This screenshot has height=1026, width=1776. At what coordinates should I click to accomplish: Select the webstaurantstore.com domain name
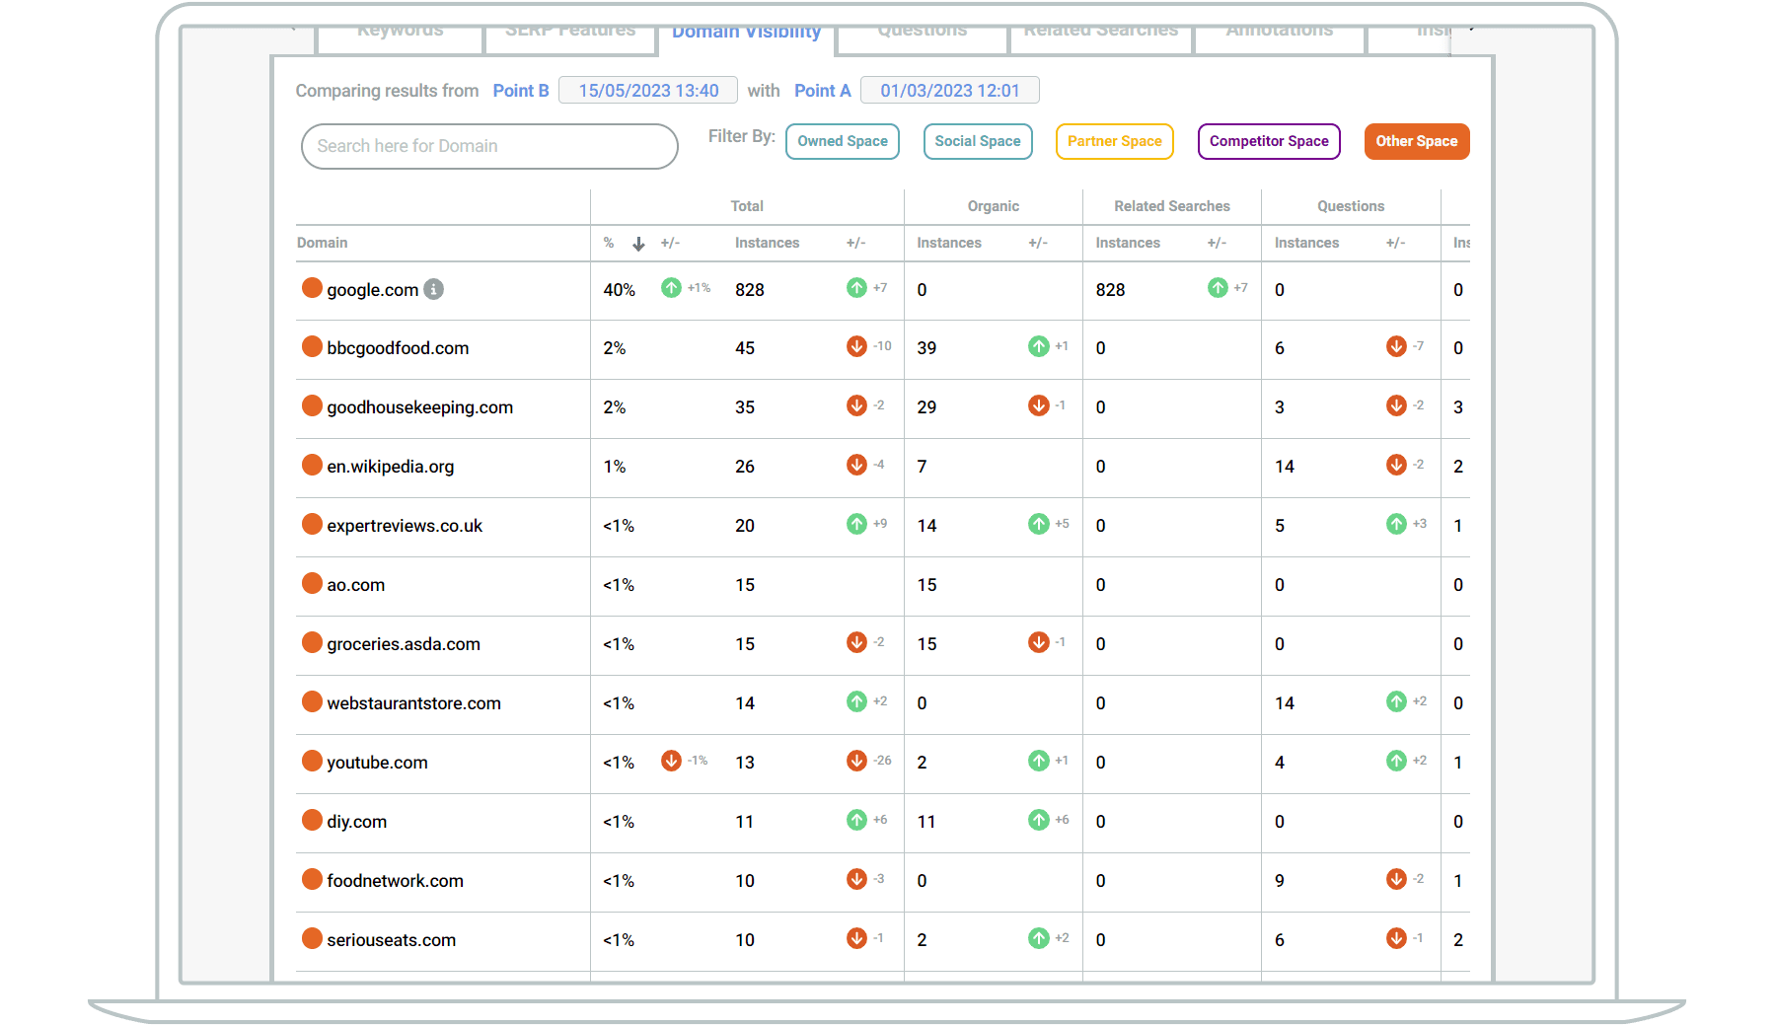tap(414, 703)
